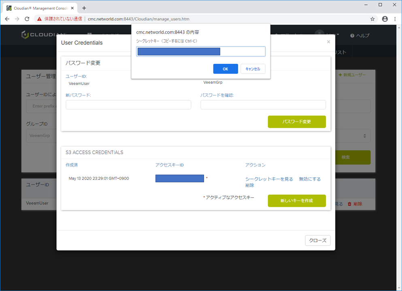
Task: Click the trash icon next to 削除
Action: coord(349,204)
